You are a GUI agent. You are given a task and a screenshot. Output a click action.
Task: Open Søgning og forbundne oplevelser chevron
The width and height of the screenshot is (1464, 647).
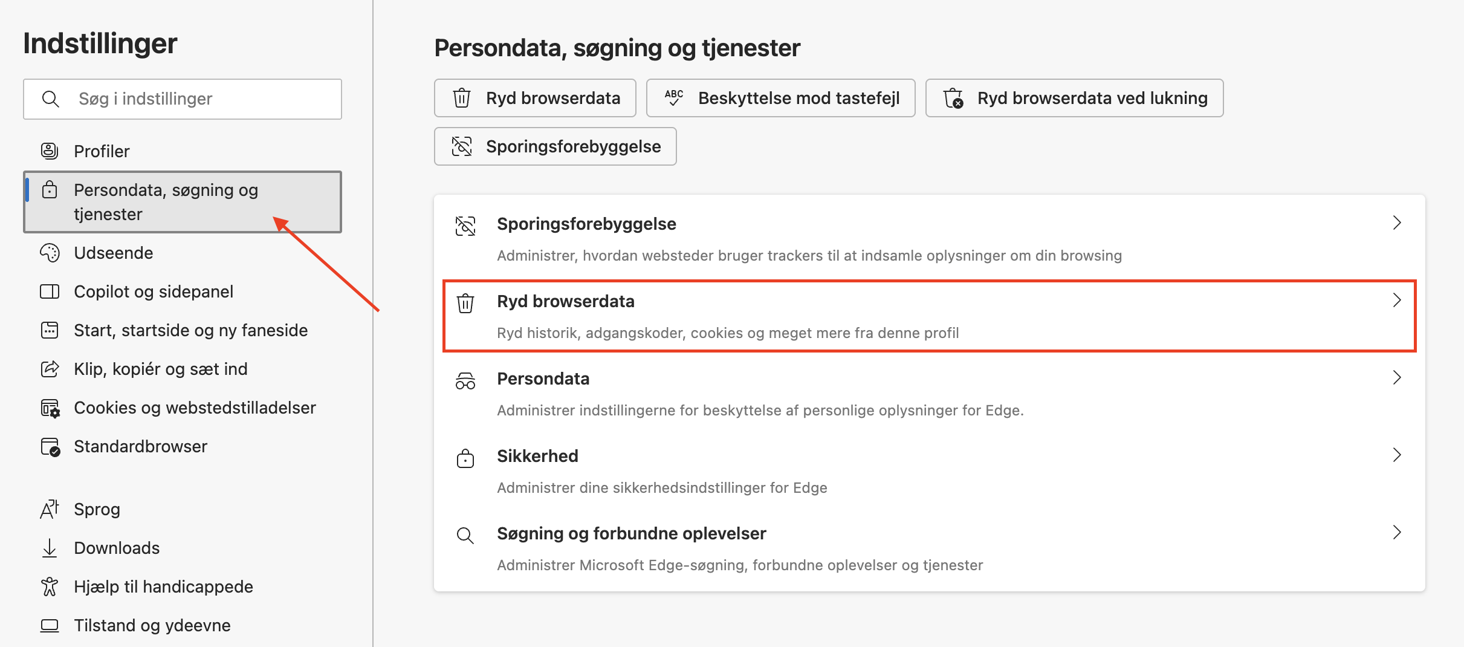click(1397, 532)
